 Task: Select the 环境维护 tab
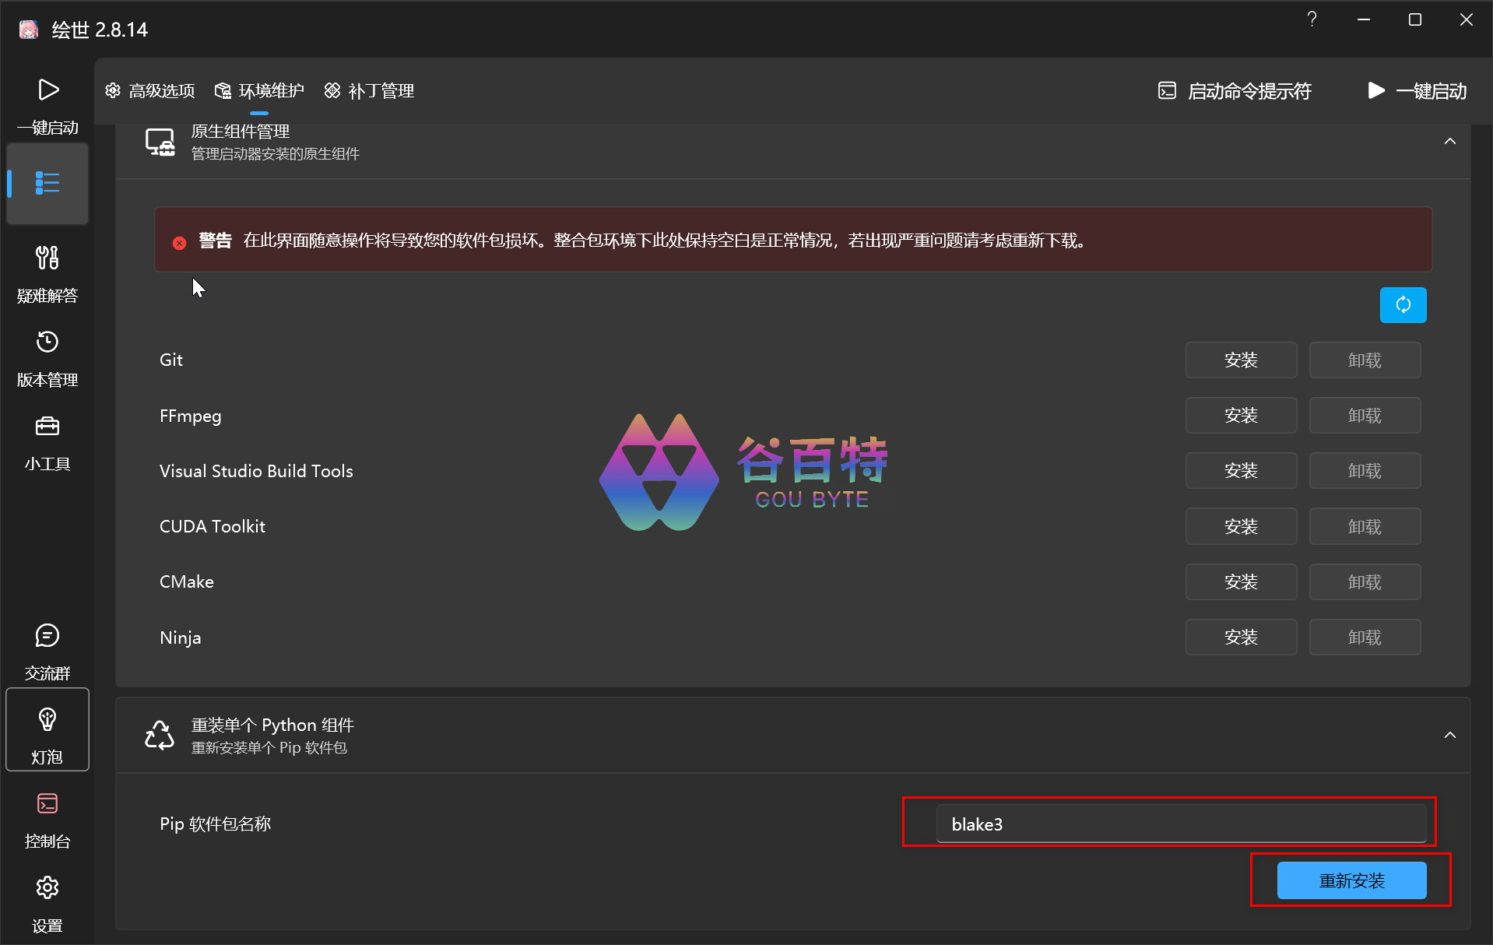tap(260, 91)
